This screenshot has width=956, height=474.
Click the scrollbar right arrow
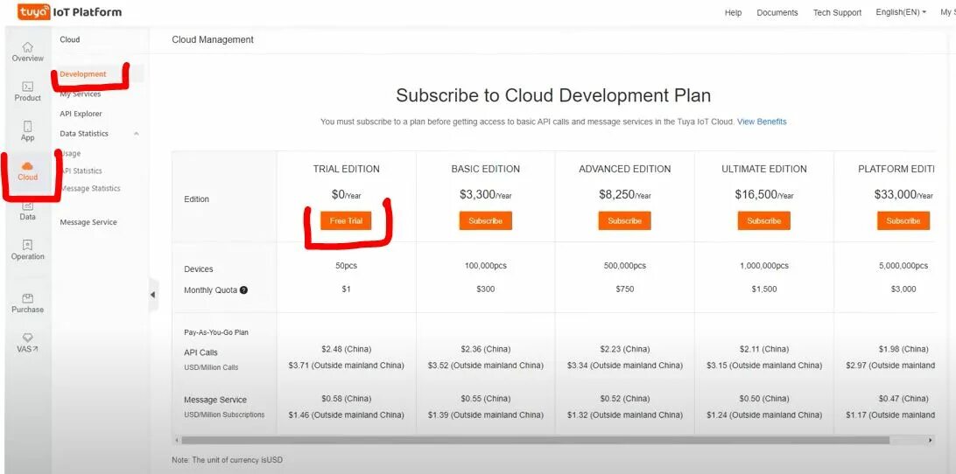point(931,440)
